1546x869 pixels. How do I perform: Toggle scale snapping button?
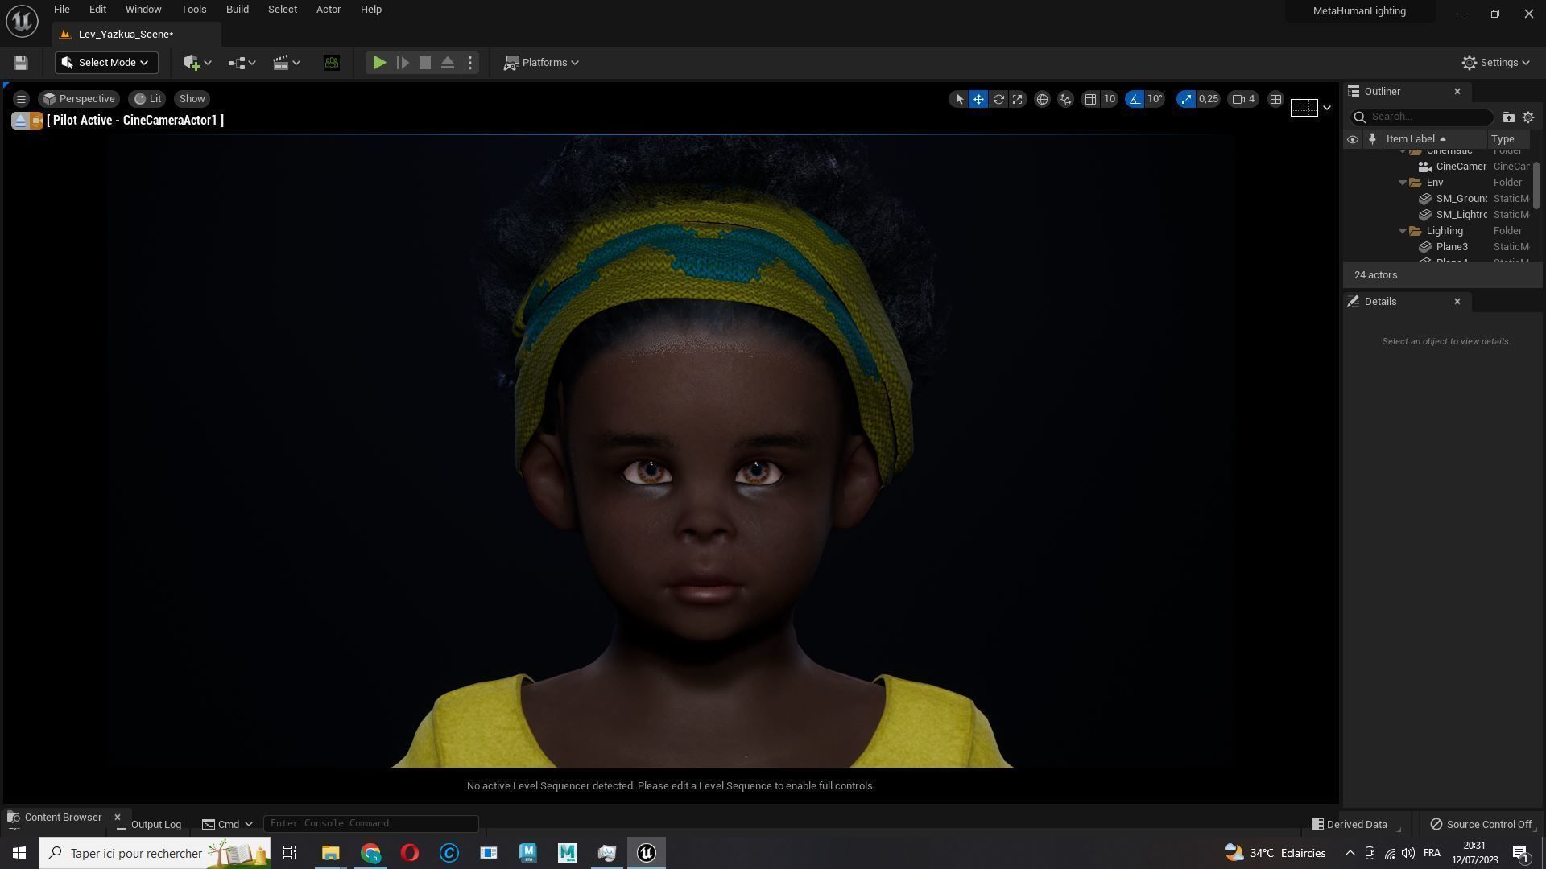tap(1185, 99)
